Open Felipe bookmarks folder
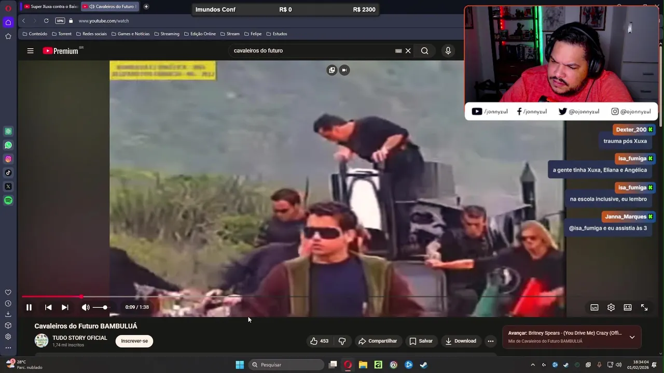Screen dimensions: 664x373 click(253, 34)
